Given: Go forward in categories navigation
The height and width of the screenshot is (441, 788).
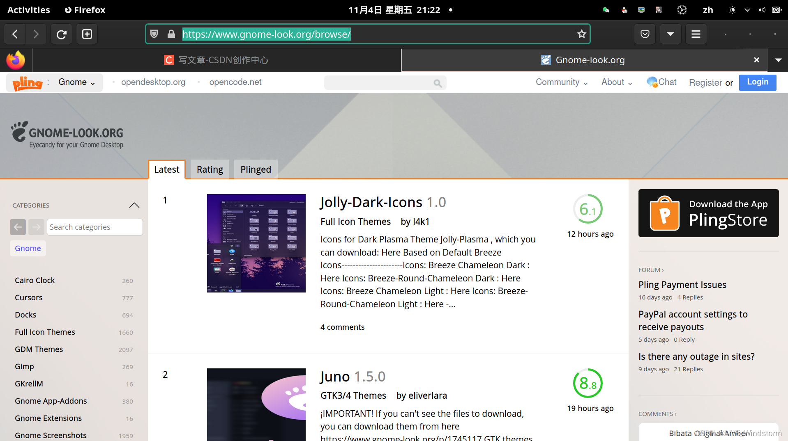Looking at the screenshot, I should coord(36,227).
